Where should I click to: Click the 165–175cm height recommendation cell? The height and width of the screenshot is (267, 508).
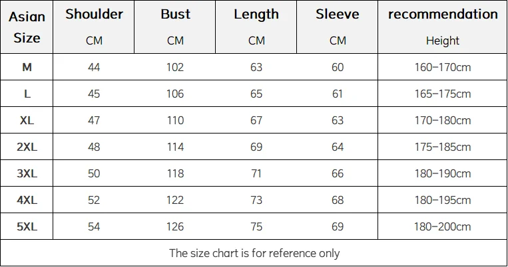coord(443,94)
